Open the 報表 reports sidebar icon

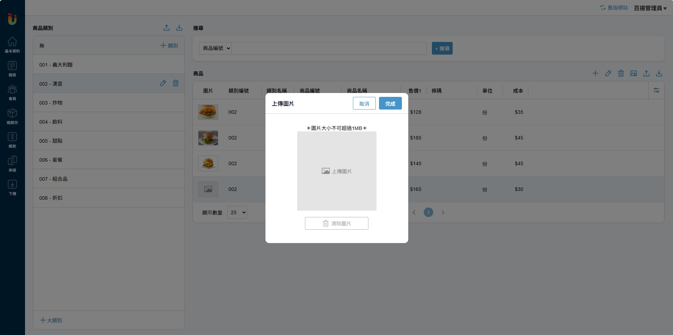pos(12,69)
